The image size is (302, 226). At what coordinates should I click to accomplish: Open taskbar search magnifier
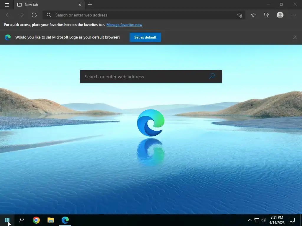coord(21,220)
